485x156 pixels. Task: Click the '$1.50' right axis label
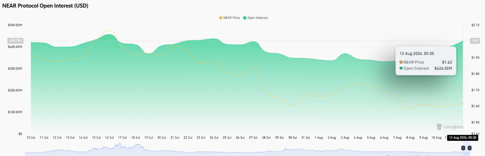point(475,122)
